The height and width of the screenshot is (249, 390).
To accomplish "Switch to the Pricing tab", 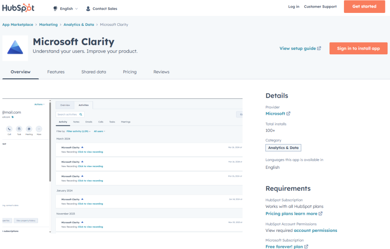I will pos(129,71).
